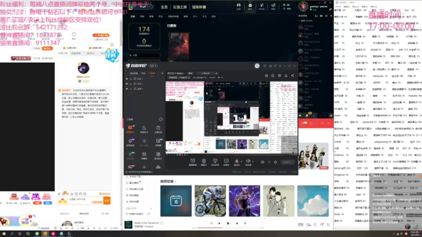Click the plus icon to add scene
Screen dimensions: 422x237
coord(162,73)
